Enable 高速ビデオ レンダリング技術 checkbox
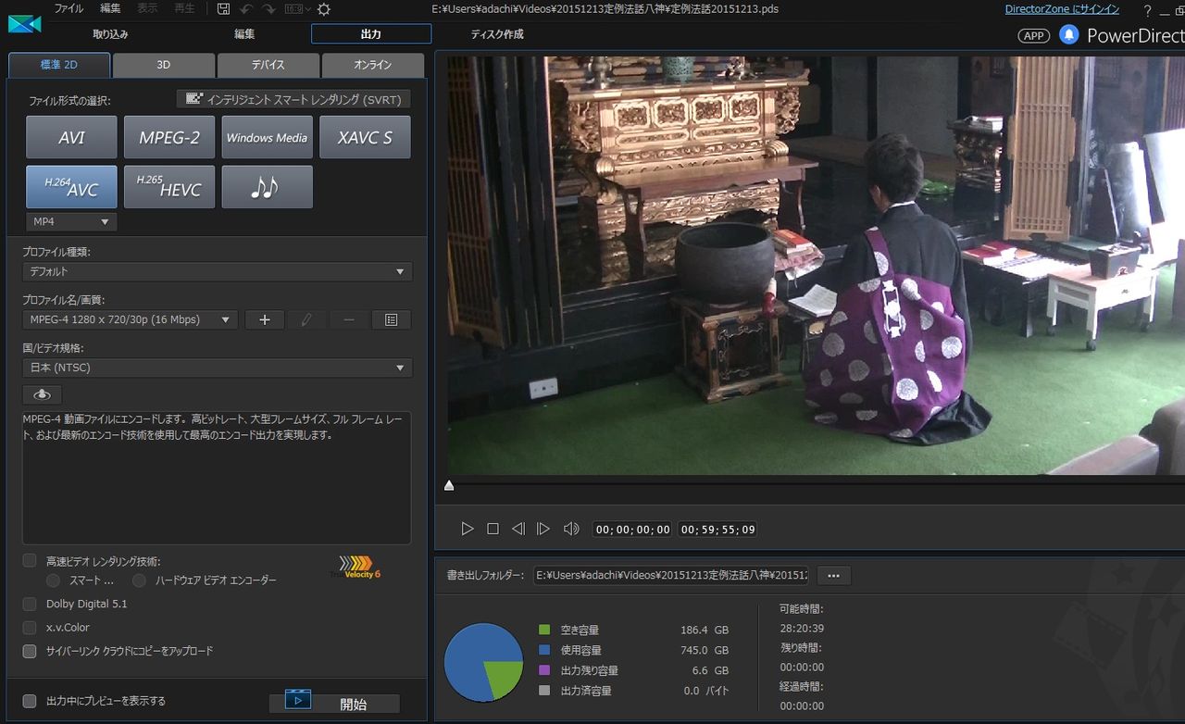Viewport: 1185px width, 724px height. (x=30, y=560)
